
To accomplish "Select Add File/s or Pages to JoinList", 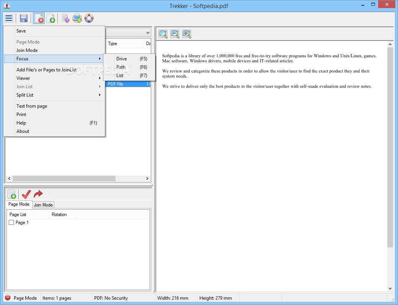I will coord(54,70).
